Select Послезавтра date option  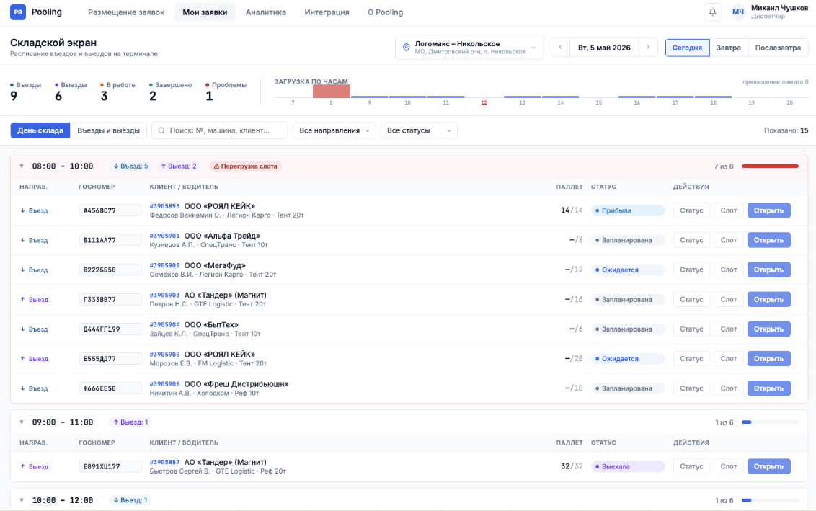point(778,48)
